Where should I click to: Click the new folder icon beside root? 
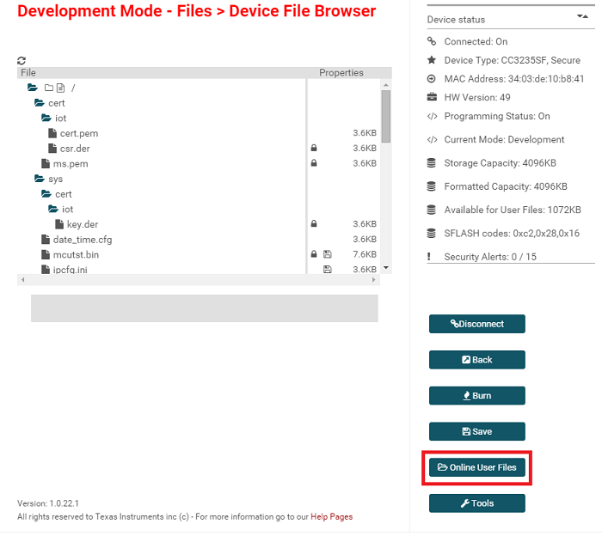tap(49, 88)
